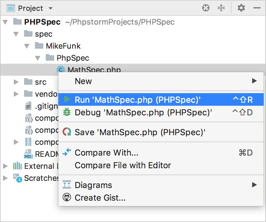Open the New submenu
This screenshot has height=222, width=266.
(x=83, y=81)
